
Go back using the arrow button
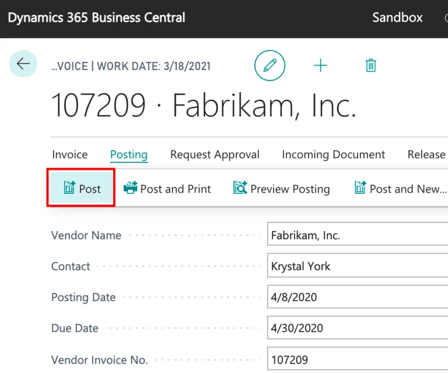(x=23, y=64)
